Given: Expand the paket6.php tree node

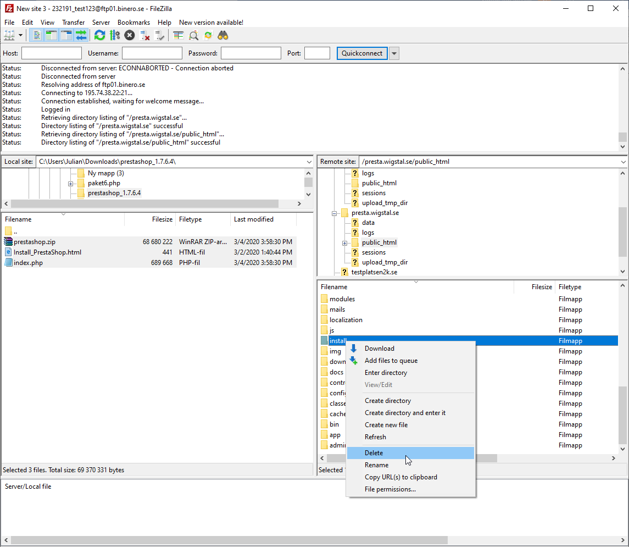Looking at the screenshot, I should [x=71, y=184].
